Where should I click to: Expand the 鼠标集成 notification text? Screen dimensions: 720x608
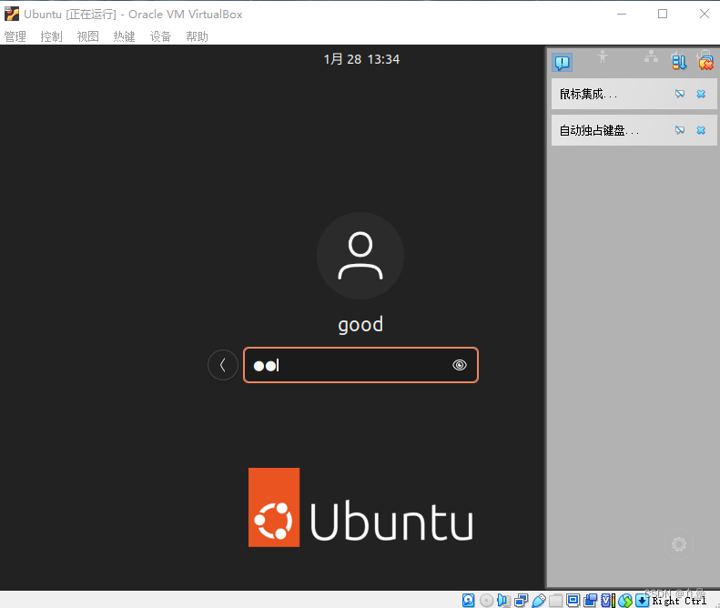[588, 94]
